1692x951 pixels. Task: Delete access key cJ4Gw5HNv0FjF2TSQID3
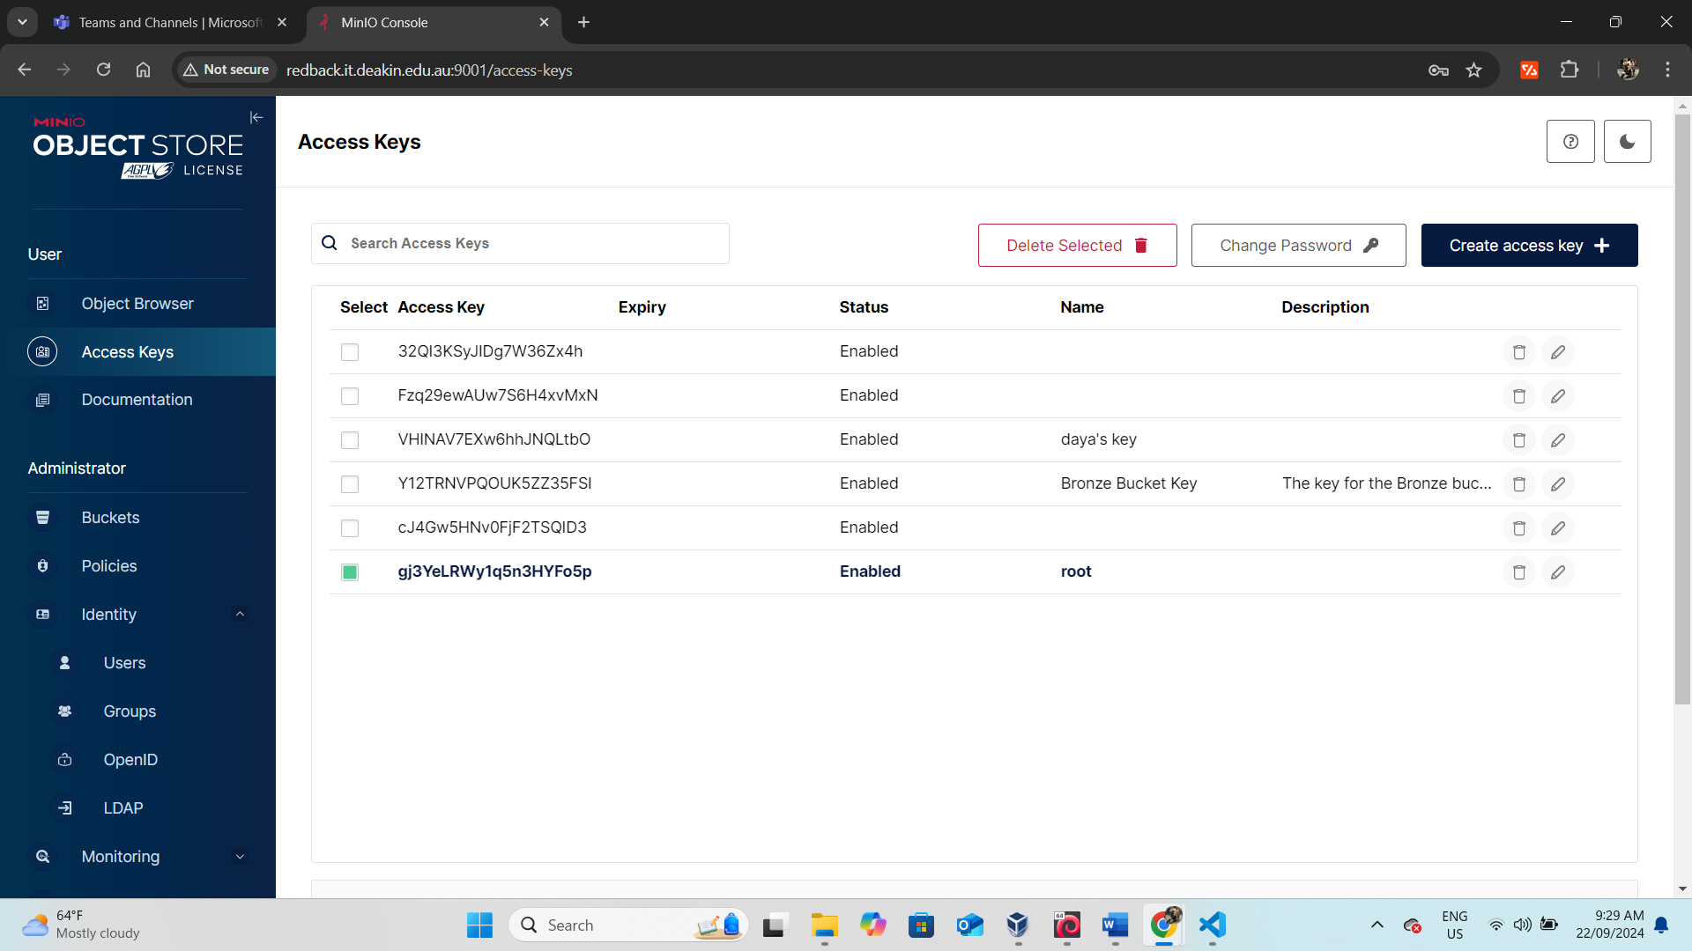click(x=1518, y=528)
